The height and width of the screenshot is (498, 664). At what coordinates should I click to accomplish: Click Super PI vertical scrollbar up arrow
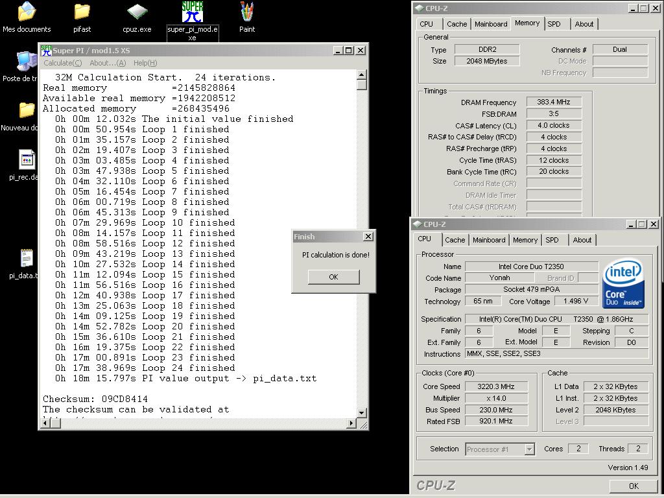(x=361, y=75)
